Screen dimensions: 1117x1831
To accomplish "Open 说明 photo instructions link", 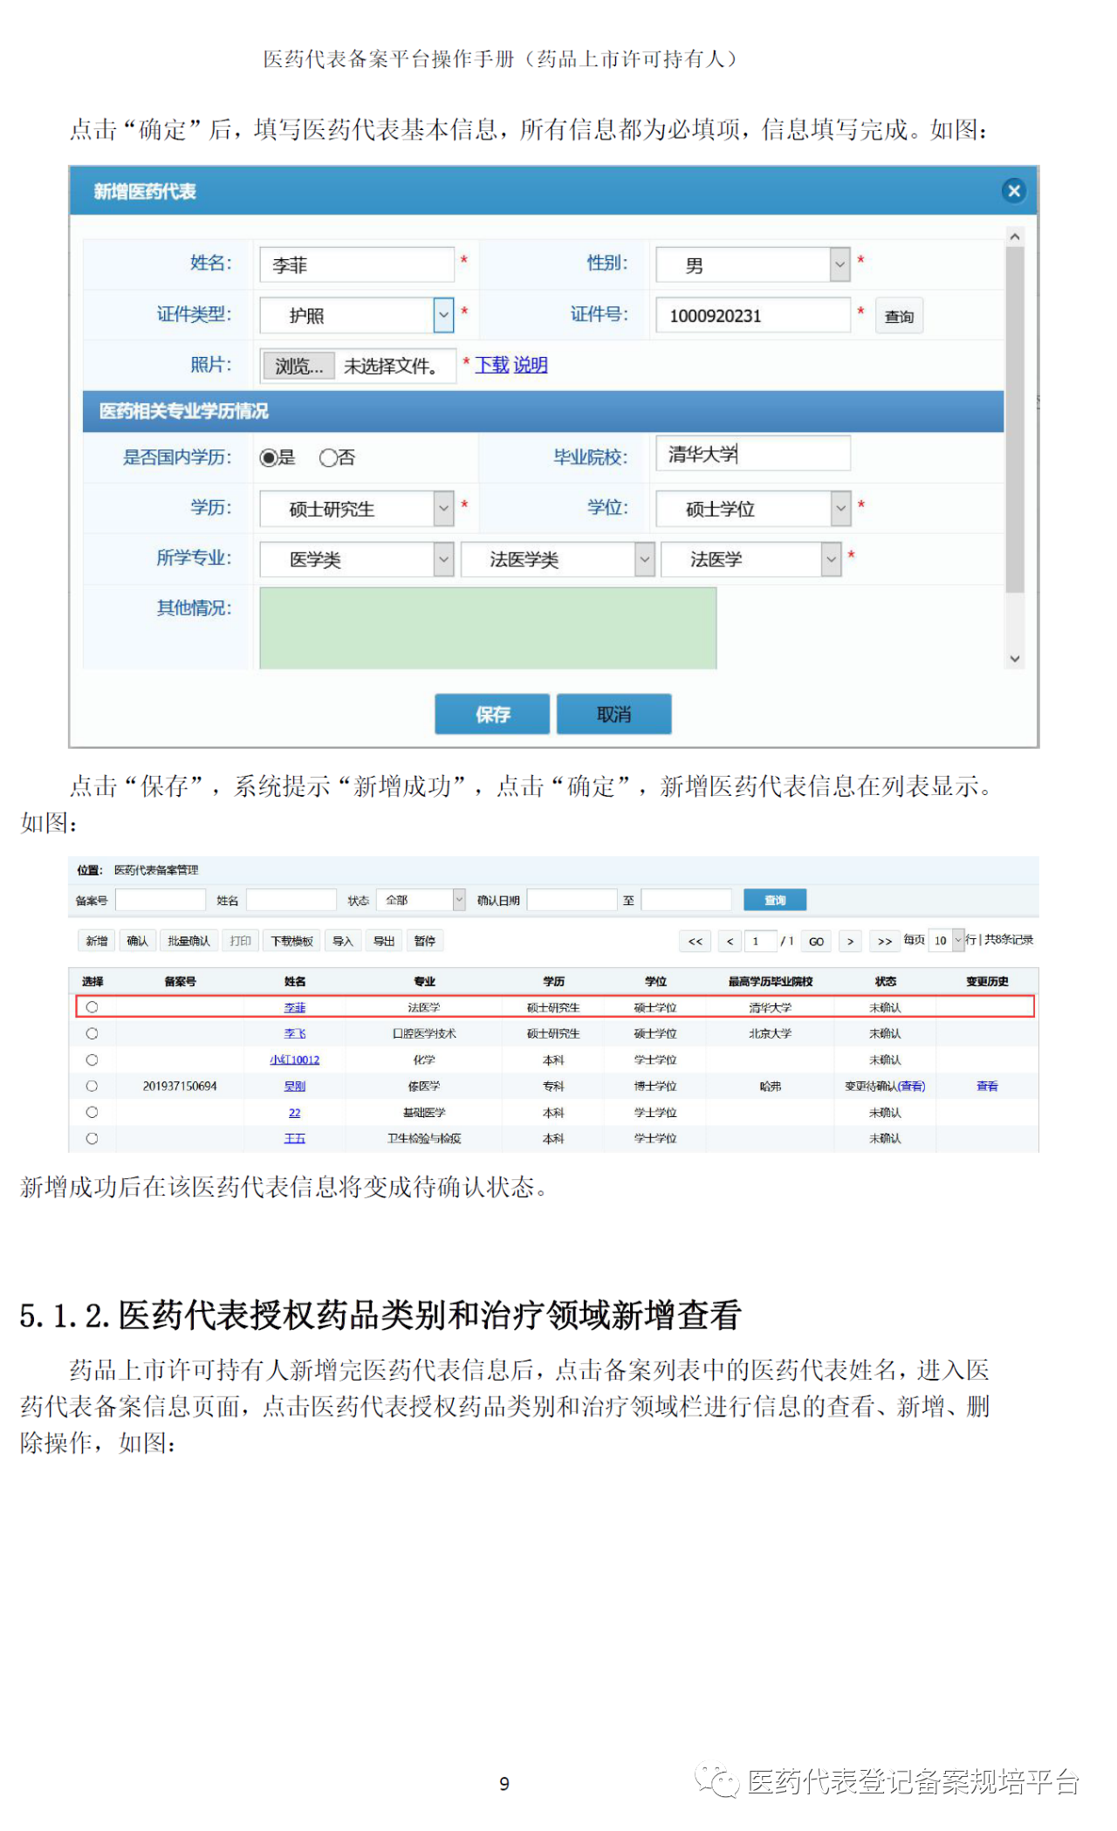I will point(530,365).
